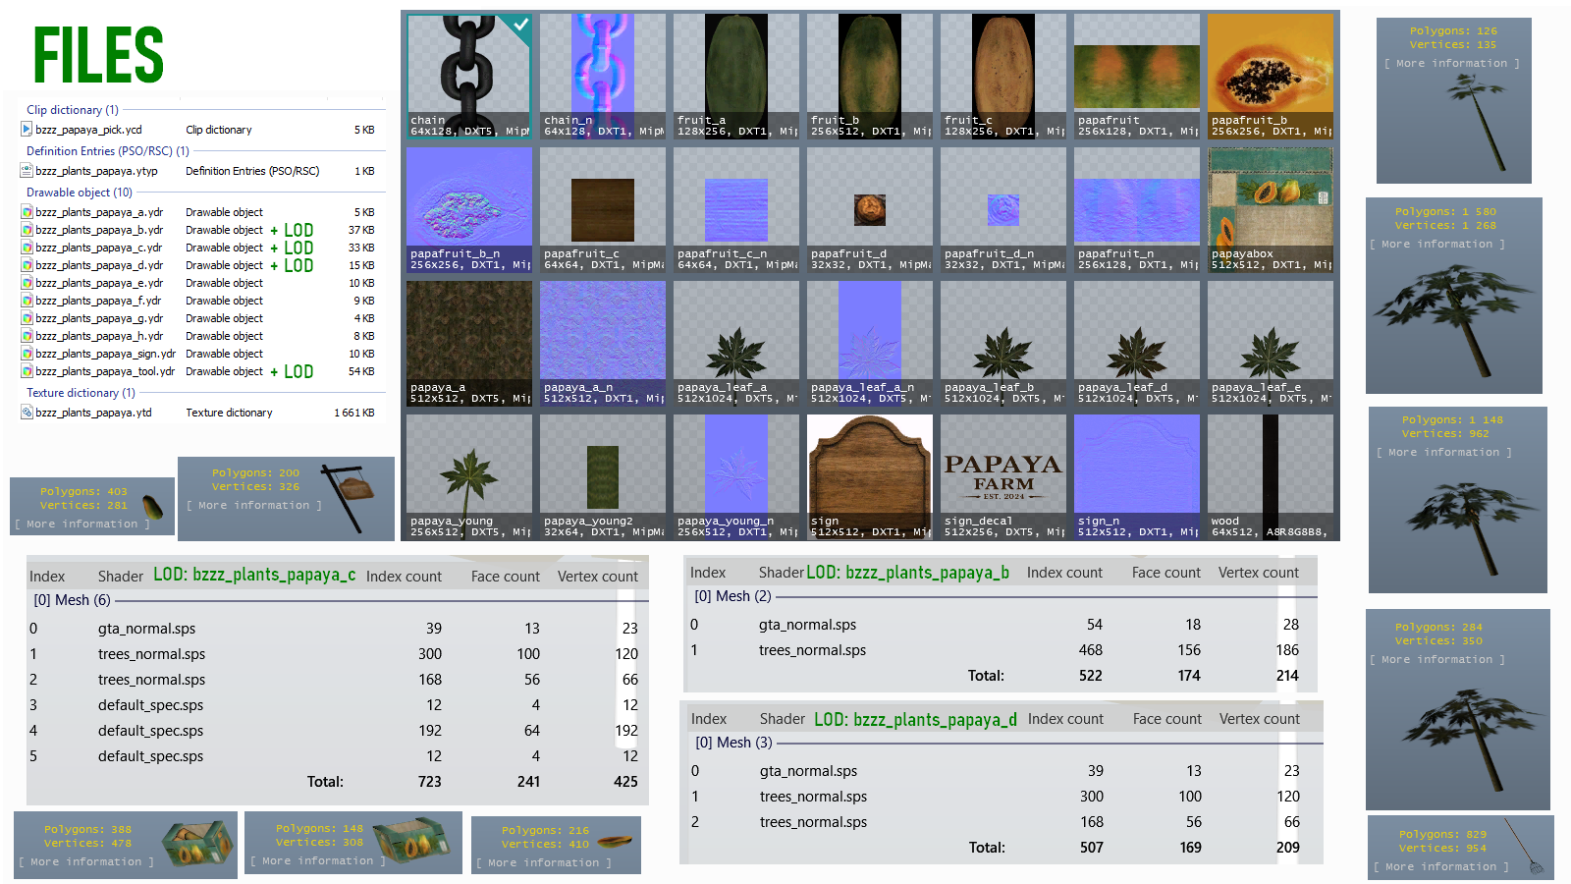Open More information for the 284-polygon tree

tap(1437, 659)
